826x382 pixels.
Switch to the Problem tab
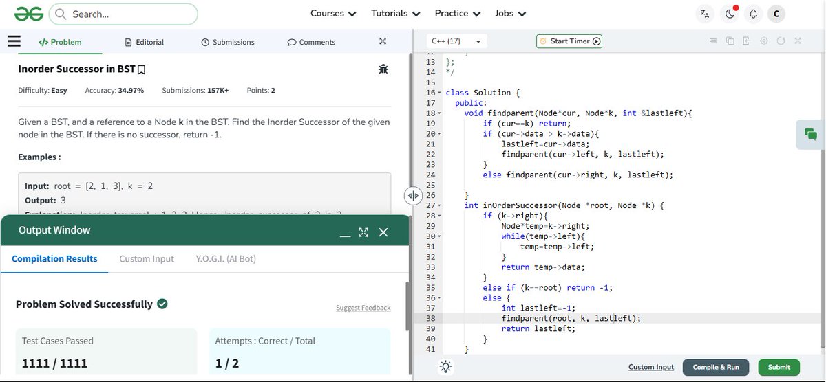tap(60, 42)
